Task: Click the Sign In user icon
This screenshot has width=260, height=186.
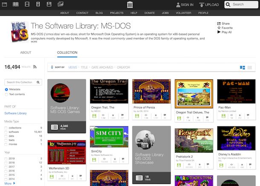Action: 178,5
